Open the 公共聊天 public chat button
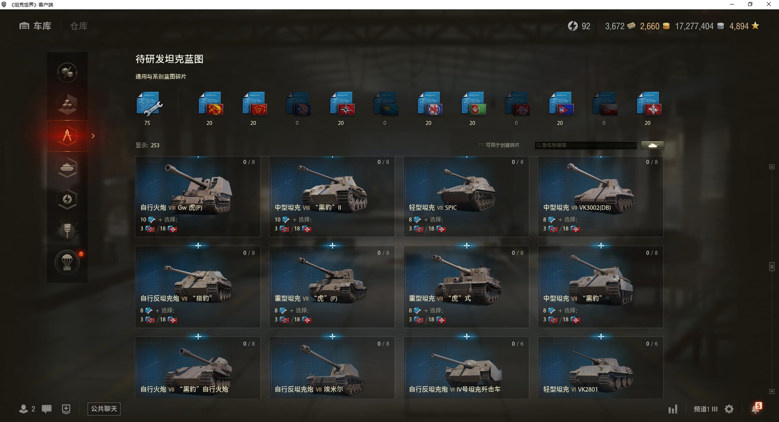The height and width of the screenshot is (422, 779). pos(104,409)
